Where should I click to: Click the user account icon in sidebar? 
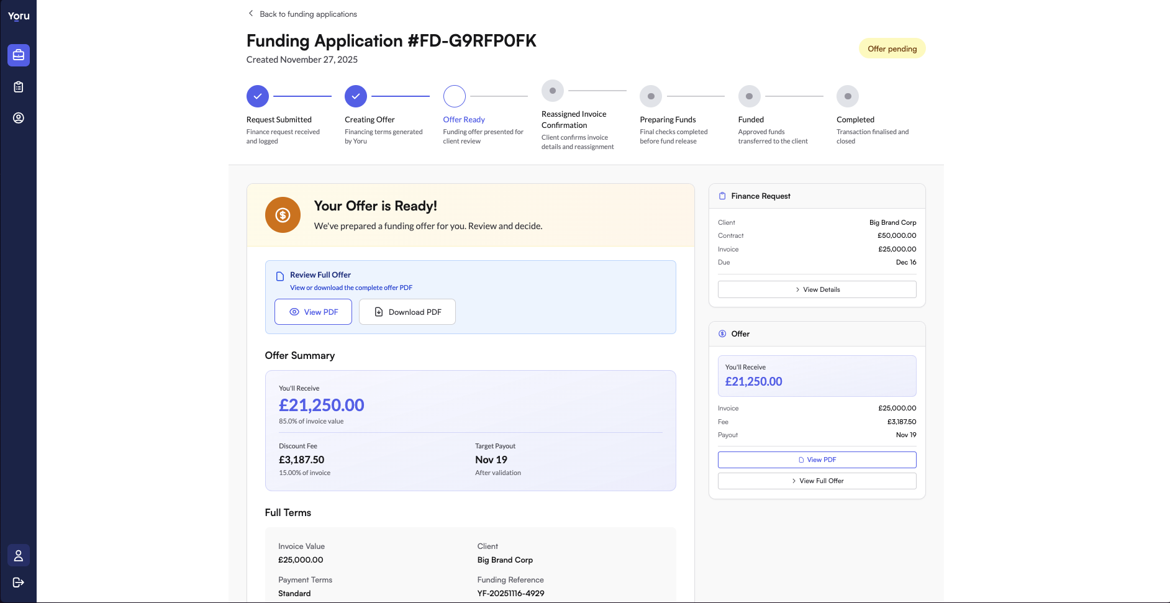tap(18, 118)
